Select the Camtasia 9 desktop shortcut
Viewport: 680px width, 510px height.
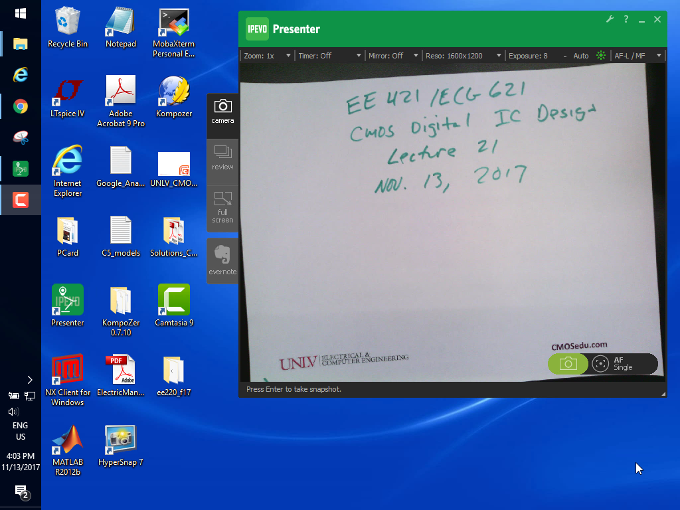(174, 305)
